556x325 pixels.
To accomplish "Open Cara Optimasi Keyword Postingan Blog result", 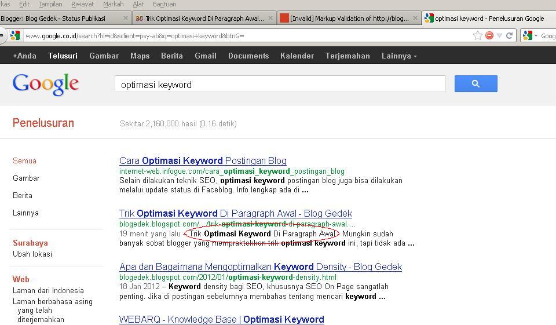I will [x=203, y=160].
